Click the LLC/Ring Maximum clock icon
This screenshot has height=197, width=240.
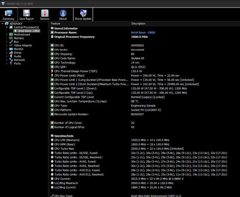point(52,183)
